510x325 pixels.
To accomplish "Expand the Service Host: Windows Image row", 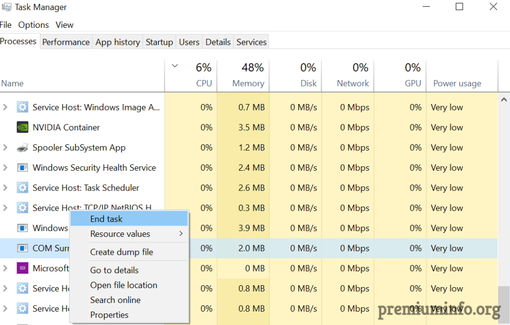I will pos(5,108).
